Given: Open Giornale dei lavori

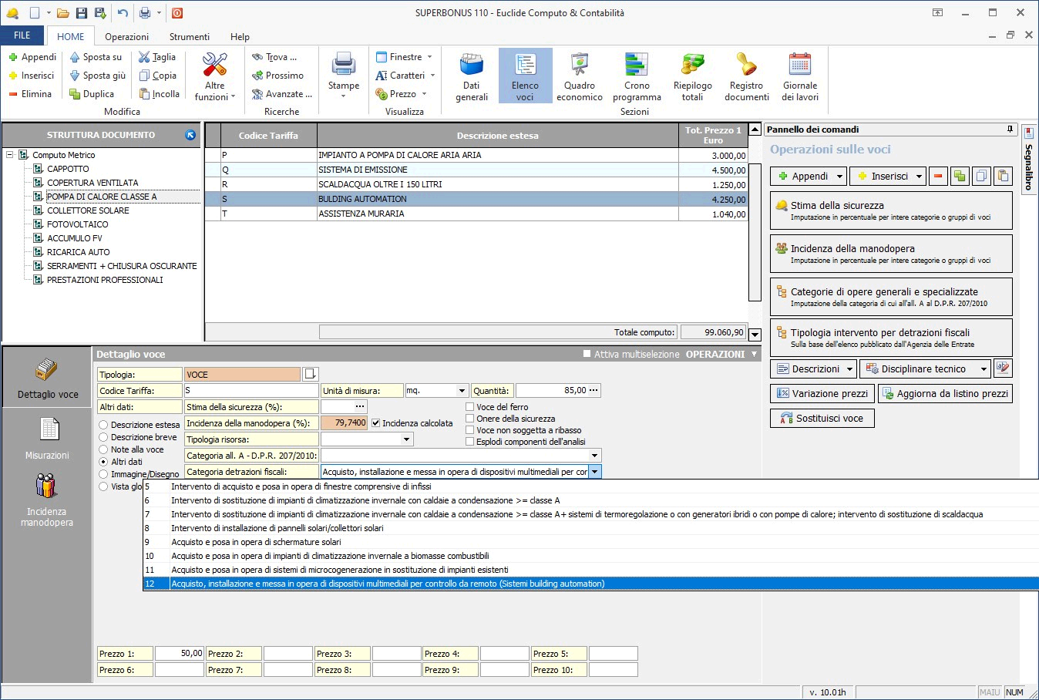Looking at the screenshot, I should tap(799, 76).
